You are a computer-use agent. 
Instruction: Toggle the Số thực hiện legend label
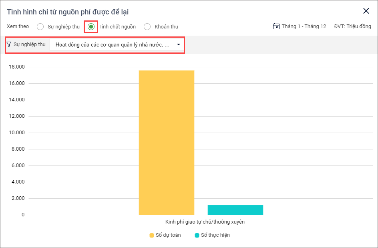(x=215, y=235)
